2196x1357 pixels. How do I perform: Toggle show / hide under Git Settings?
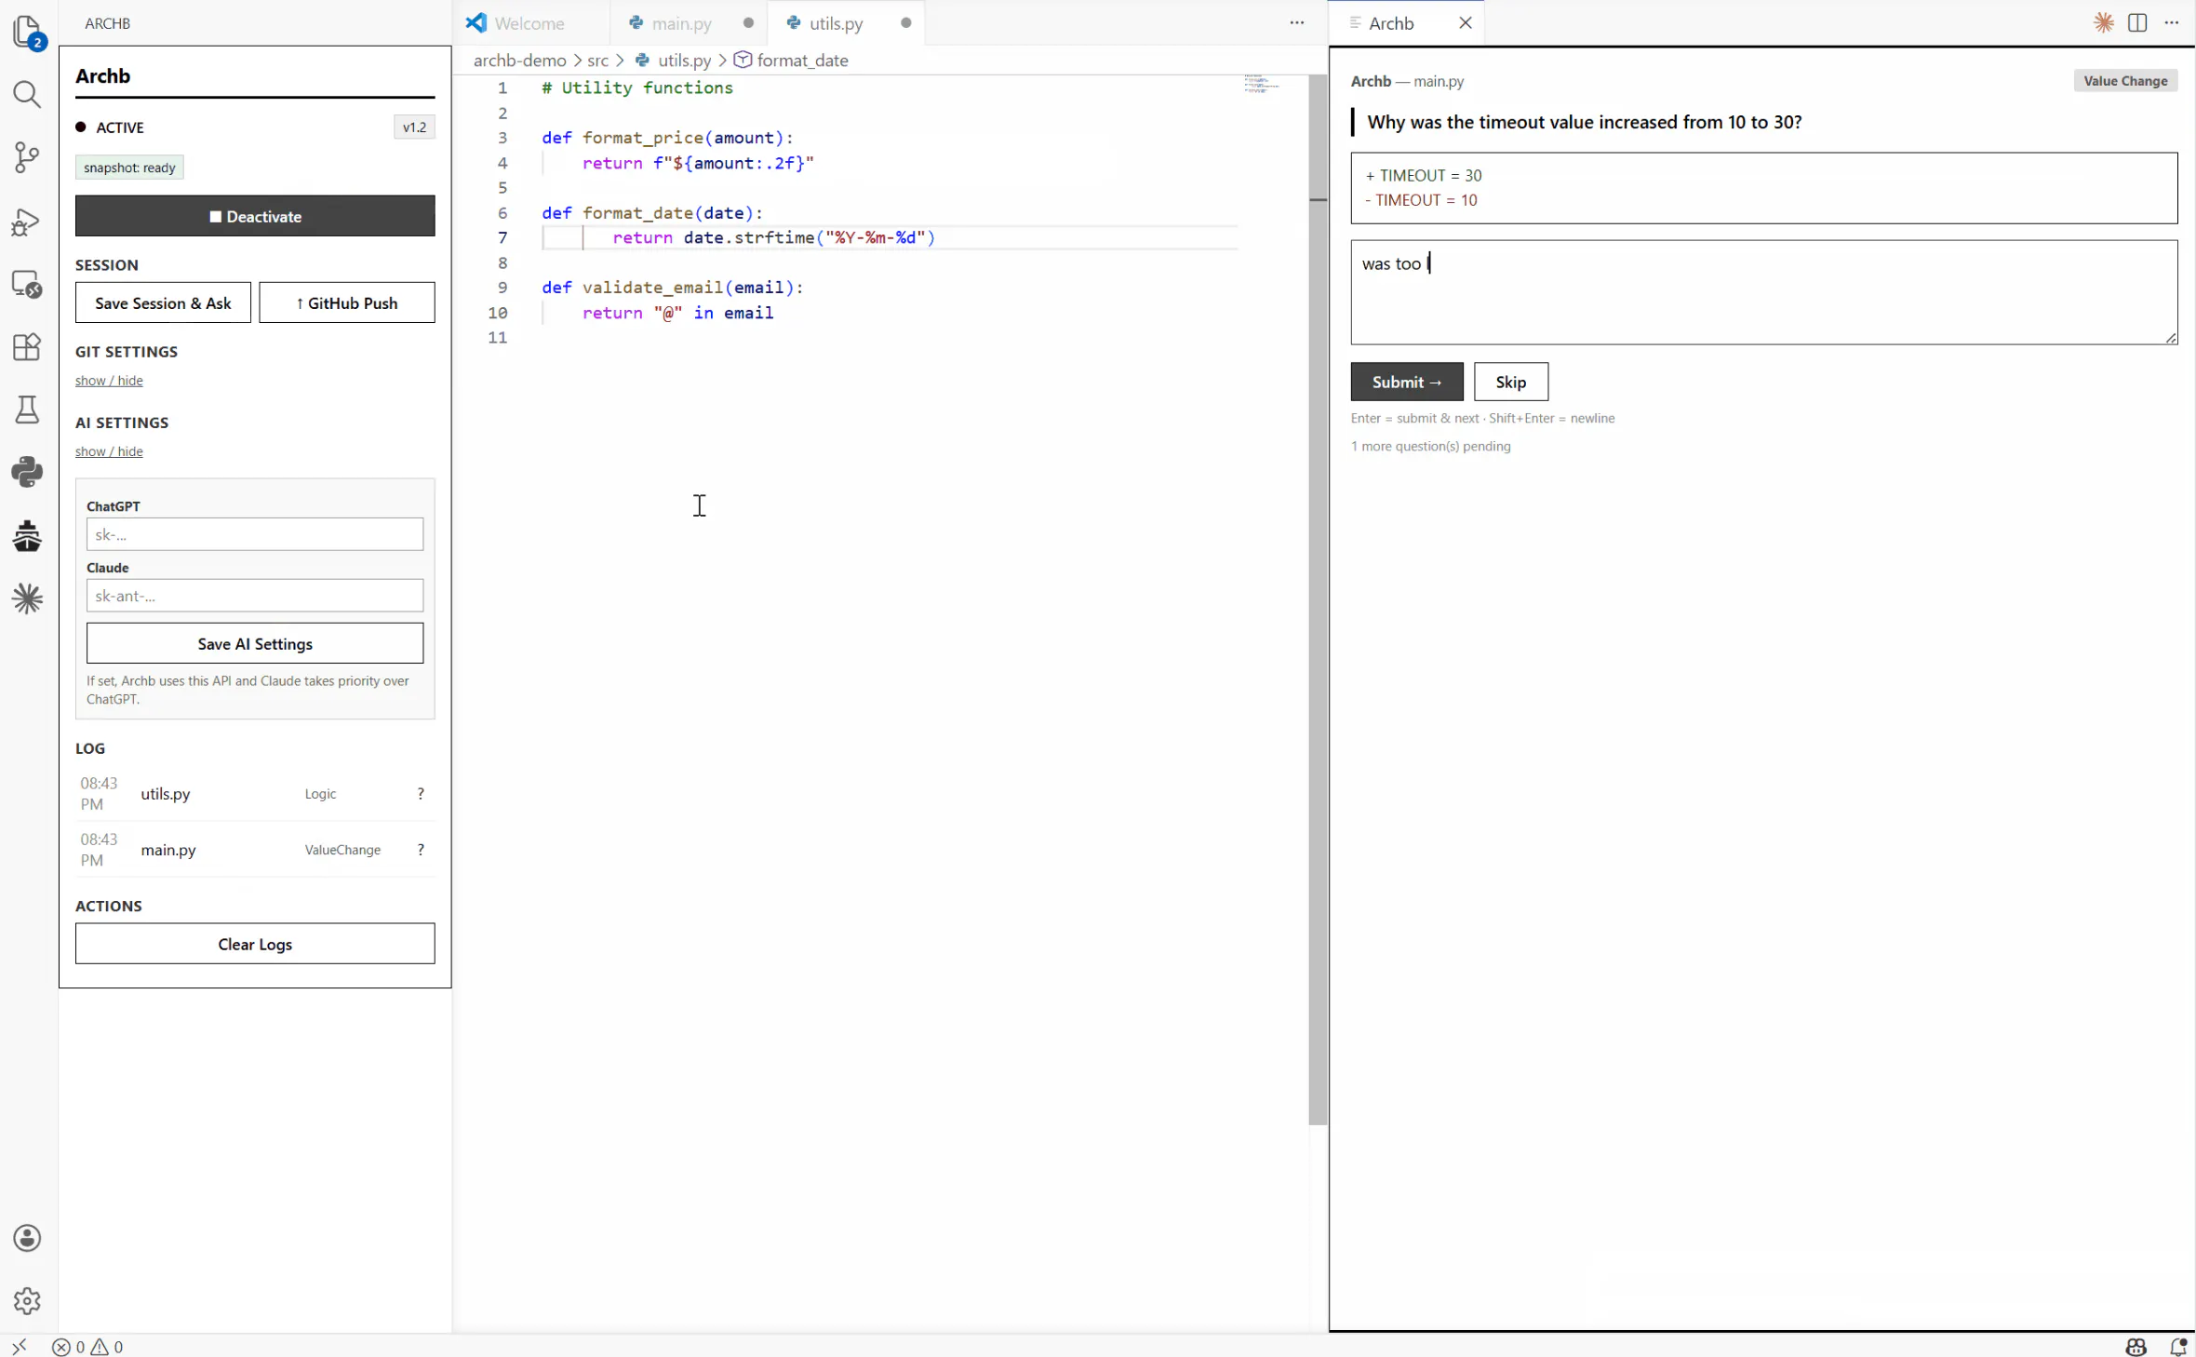pyautogui.click(x=109, y=380)
